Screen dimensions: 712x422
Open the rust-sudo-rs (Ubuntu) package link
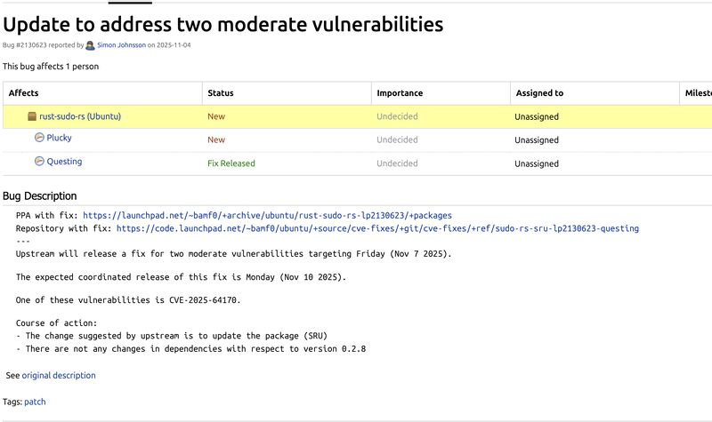(x=80, y=116)
